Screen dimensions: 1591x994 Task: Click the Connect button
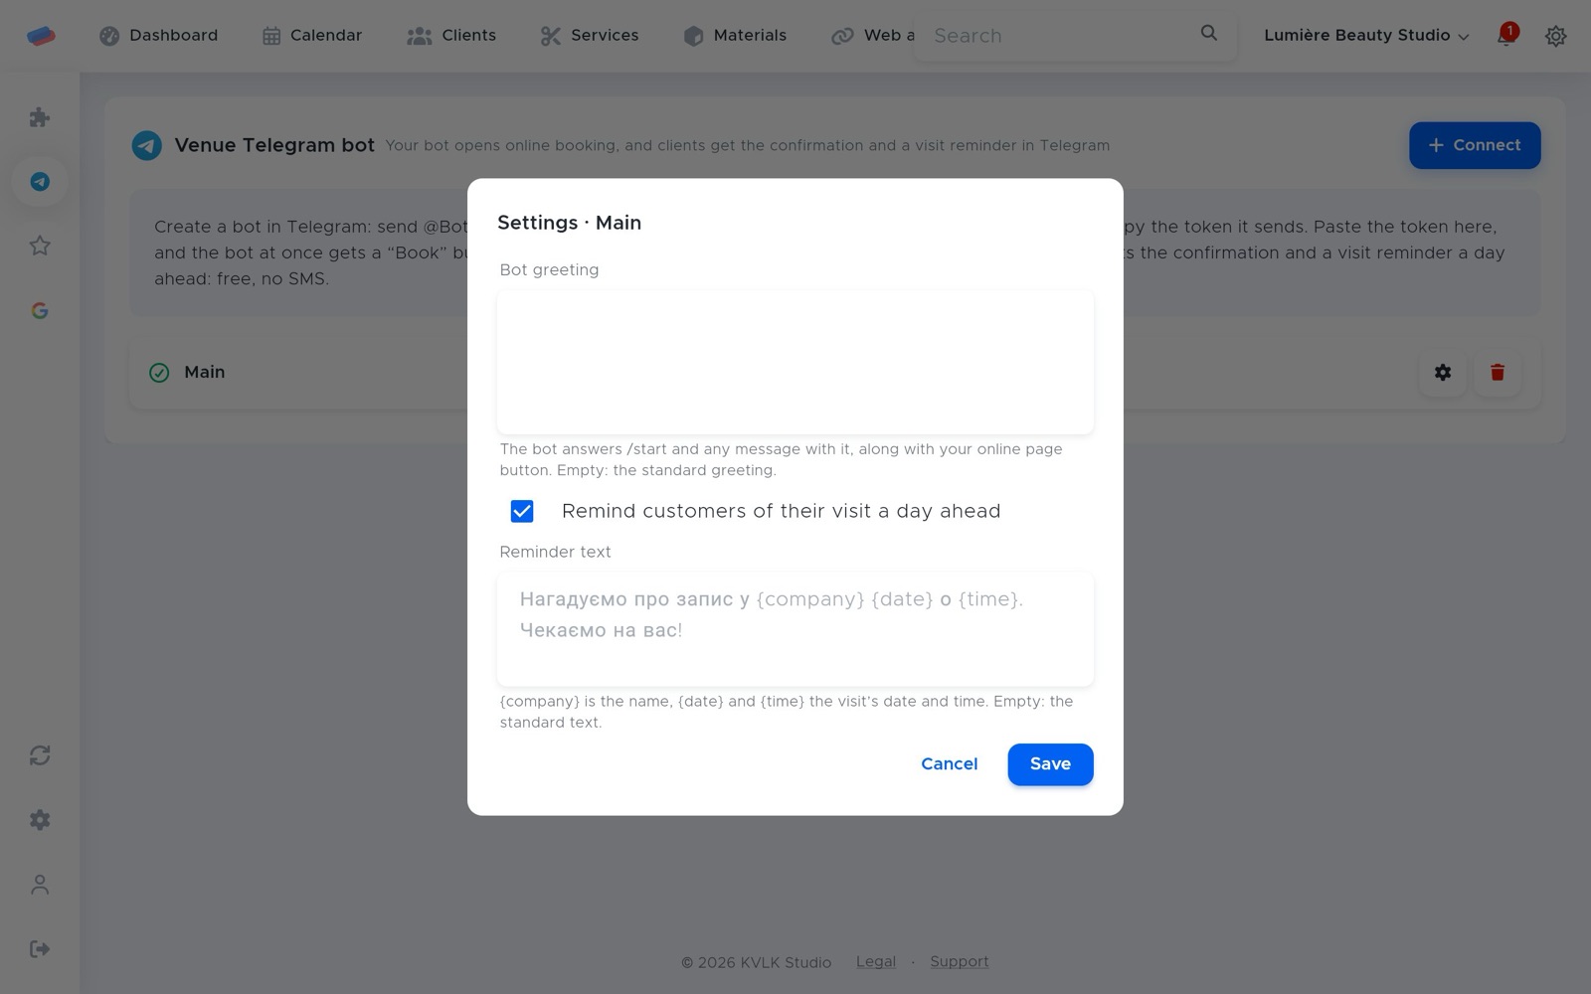tap(1475, 145)
